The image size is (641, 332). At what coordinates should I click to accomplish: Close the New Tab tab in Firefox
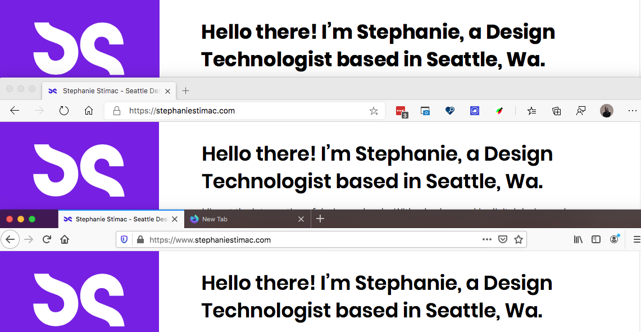click(301, 219)
